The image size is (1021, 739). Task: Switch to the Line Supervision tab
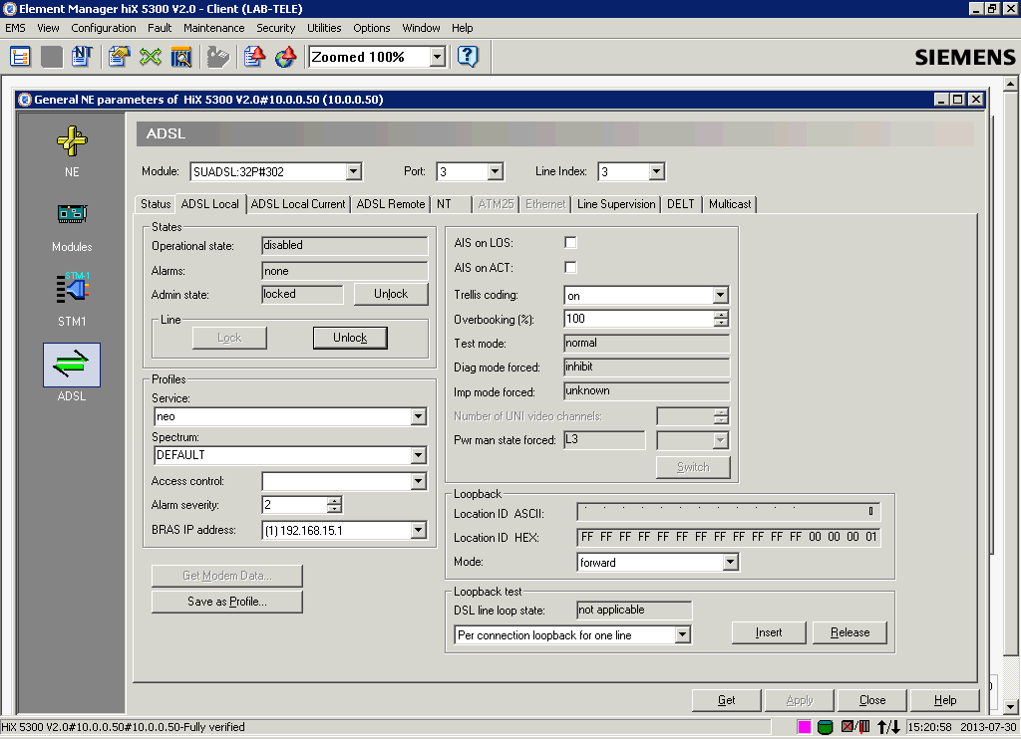tap(616, 204)
